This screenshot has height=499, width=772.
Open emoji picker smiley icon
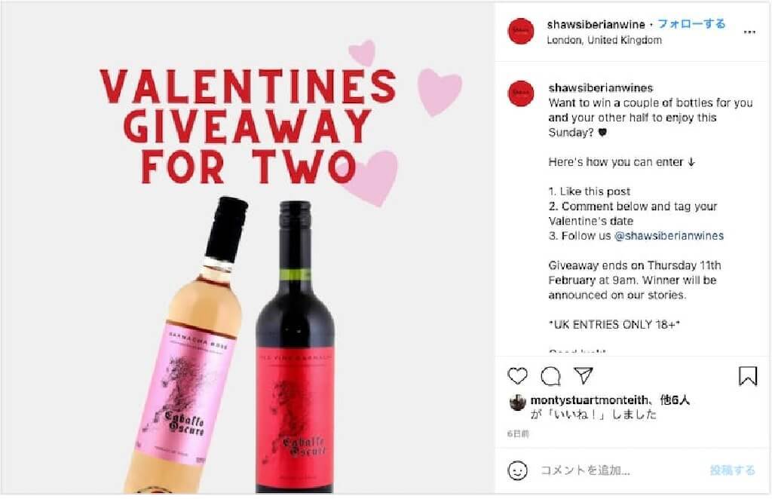coord(517,470)
